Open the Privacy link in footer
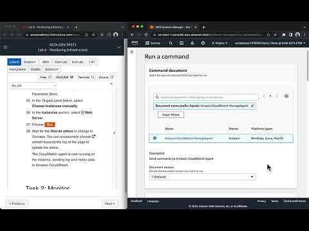 coord(261,201)
